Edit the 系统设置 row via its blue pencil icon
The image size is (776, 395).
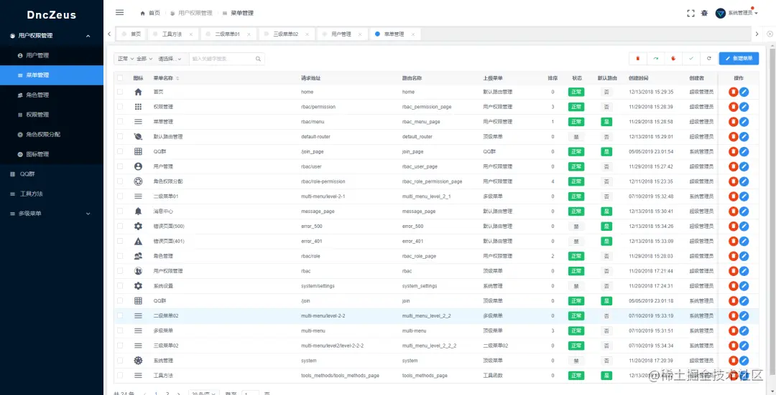744,286
